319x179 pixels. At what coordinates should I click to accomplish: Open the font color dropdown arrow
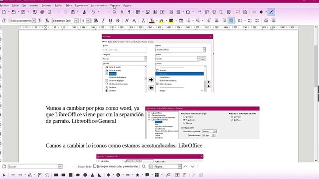click(157, 21)
